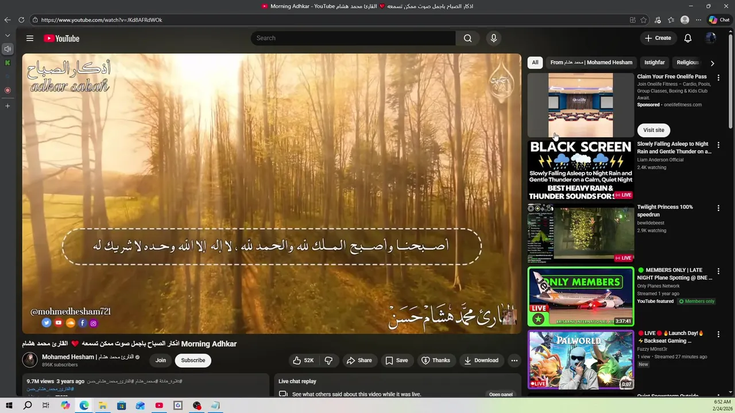Click the Join membership button
Screen dimensions: 735x413
(161, 360)
